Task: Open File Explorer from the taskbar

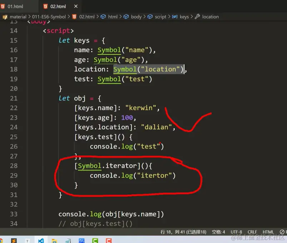Action: (54, 241)
